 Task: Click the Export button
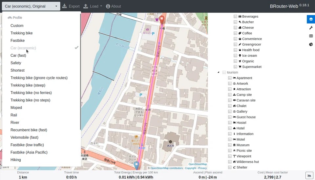pos(71,6)
